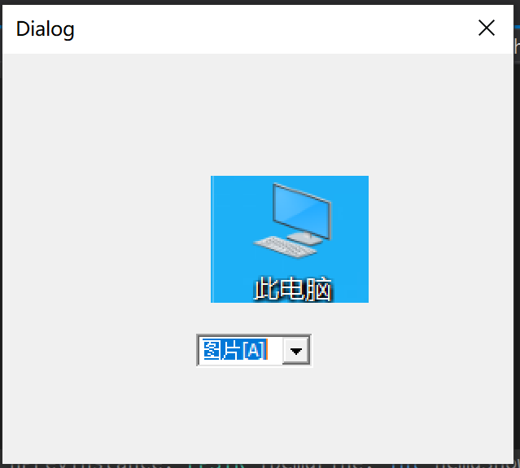Click the 图 character in the combo box
Viewport: 520px width, 468px height.
pyautogui.click(x=212, y=350)
